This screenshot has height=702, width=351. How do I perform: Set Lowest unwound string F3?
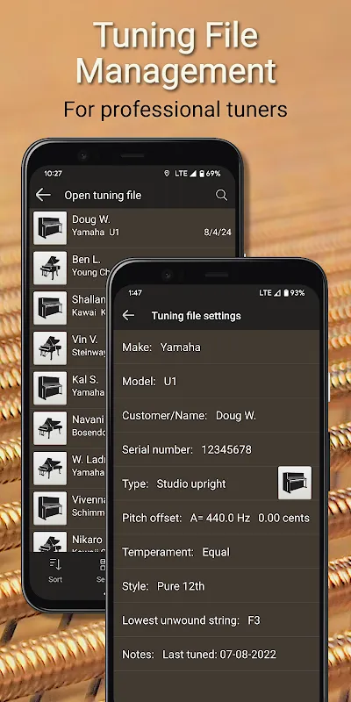216,620
